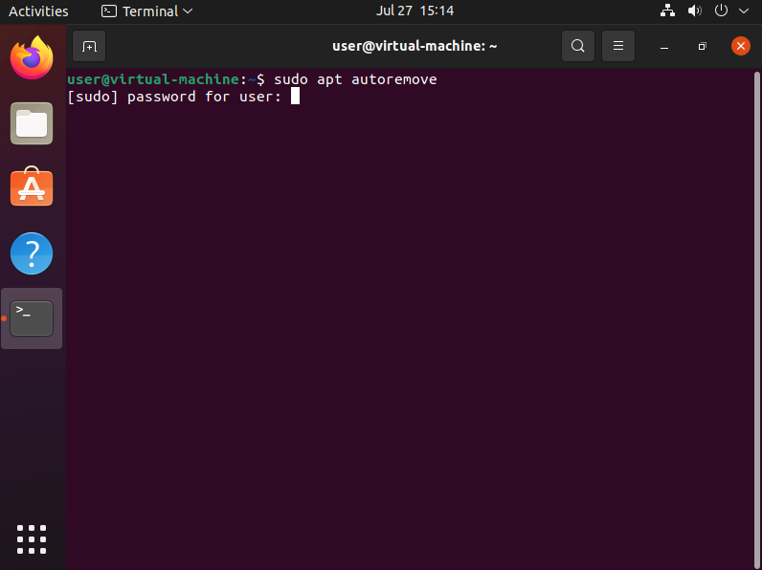Click the network status icon
Screen dimensions: 762x570
(x=668, y=11)
